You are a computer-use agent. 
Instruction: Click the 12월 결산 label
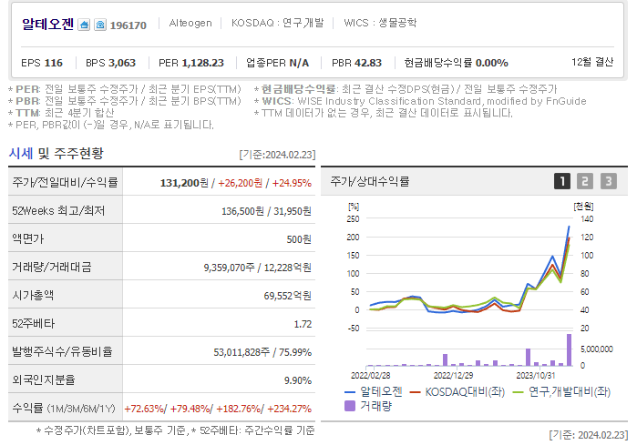pyautogui.click(x=592, y=62)
